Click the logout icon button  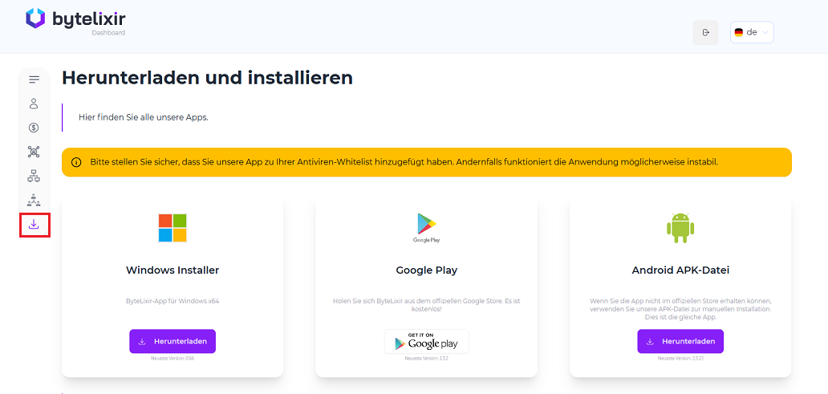705,33
